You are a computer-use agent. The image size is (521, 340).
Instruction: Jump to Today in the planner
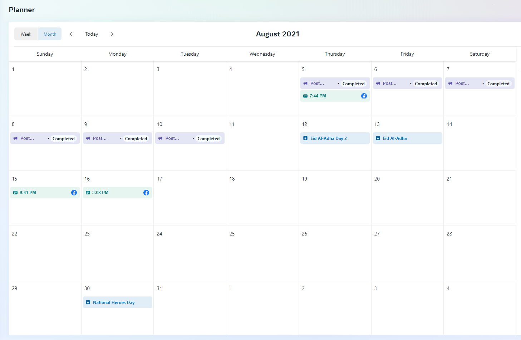point(92,34)
